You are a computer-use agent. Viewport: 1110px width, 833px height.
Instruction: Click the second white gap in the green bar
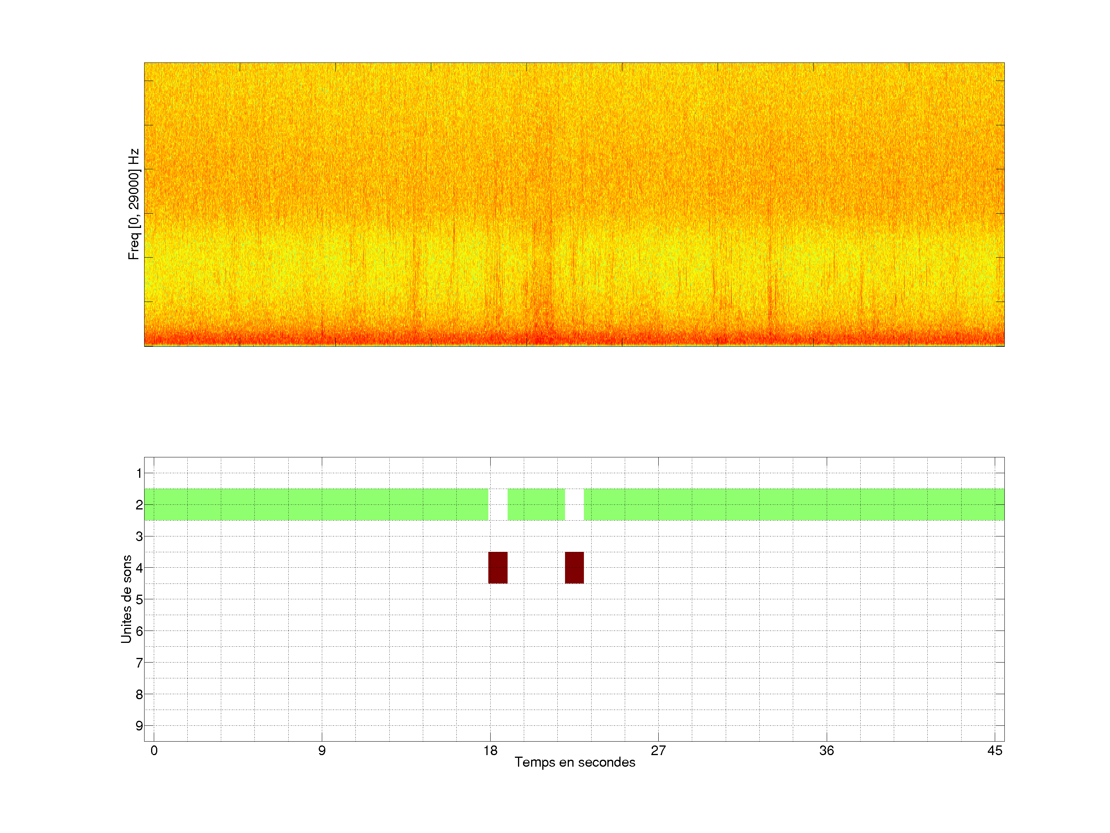[x=574, y=504]
